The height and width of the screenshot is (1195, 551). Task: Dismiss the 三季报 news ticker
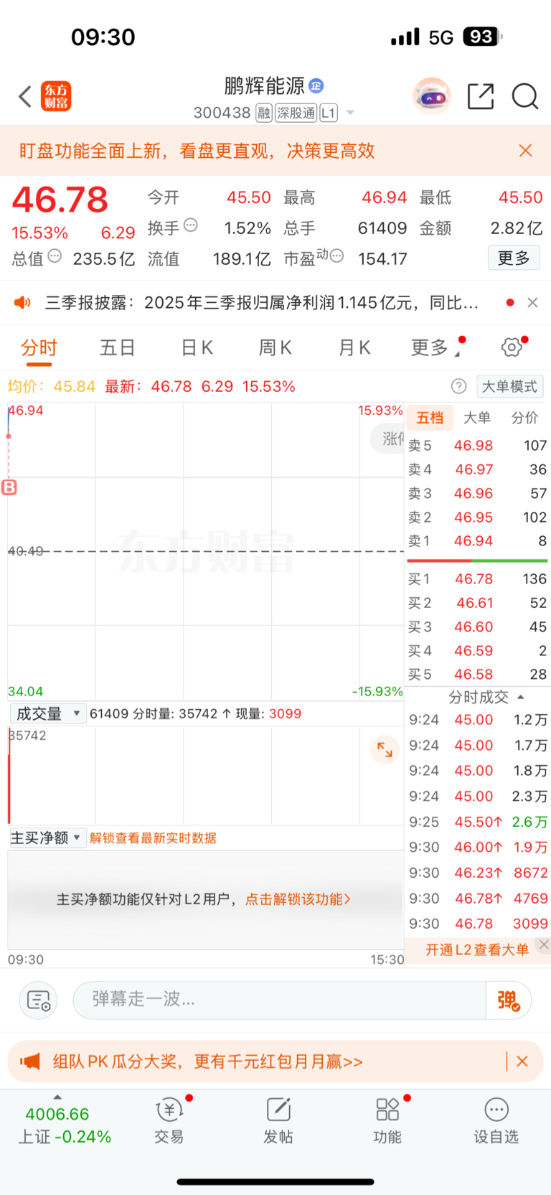click(x=532, y=303)
